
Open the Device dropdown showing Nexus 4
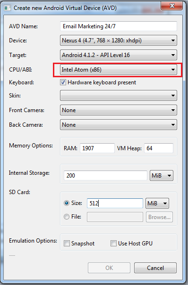119,41
